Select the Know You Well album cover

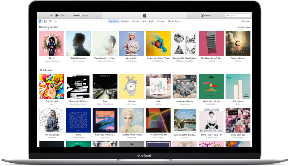105,120
